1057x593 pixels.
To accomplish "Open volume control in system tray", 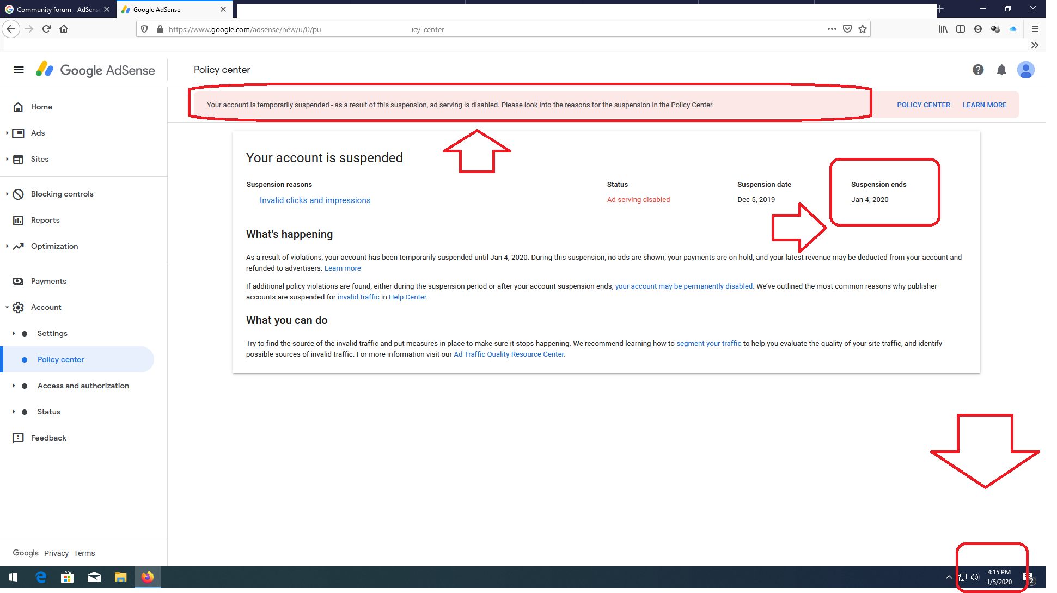I will tap(975, 577).
